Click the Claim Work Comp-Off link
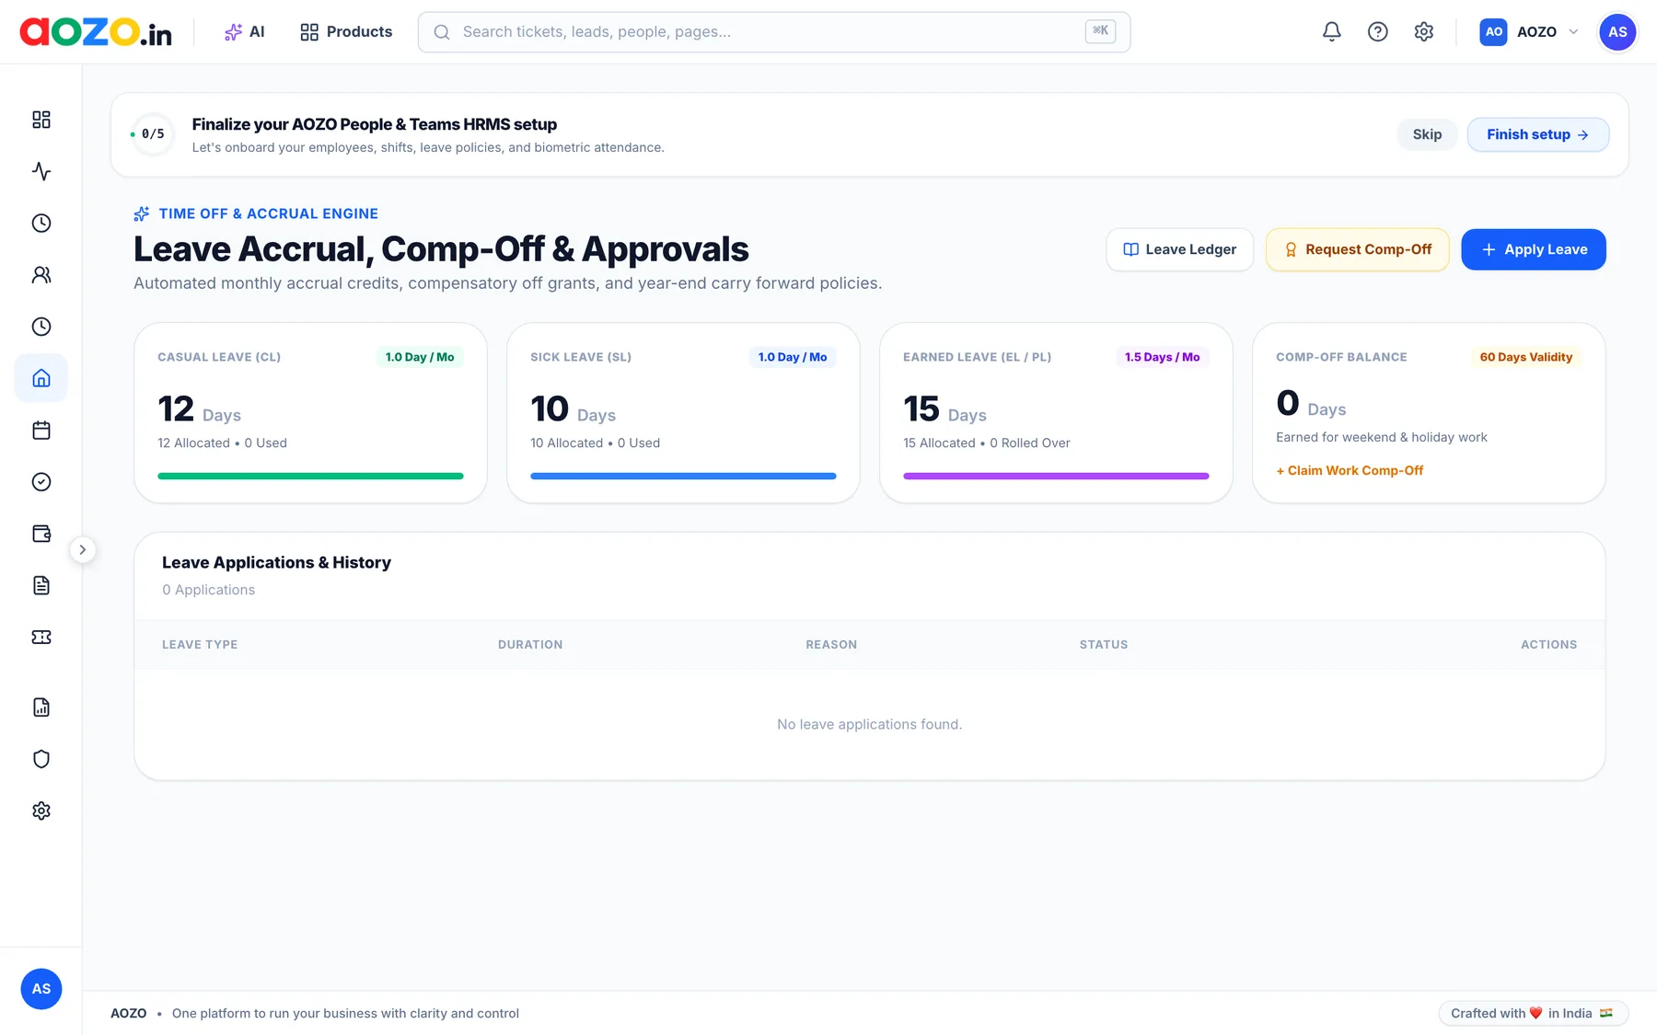The height and width of the screenshot is (1035, 1657). [x=1350, y=470]
